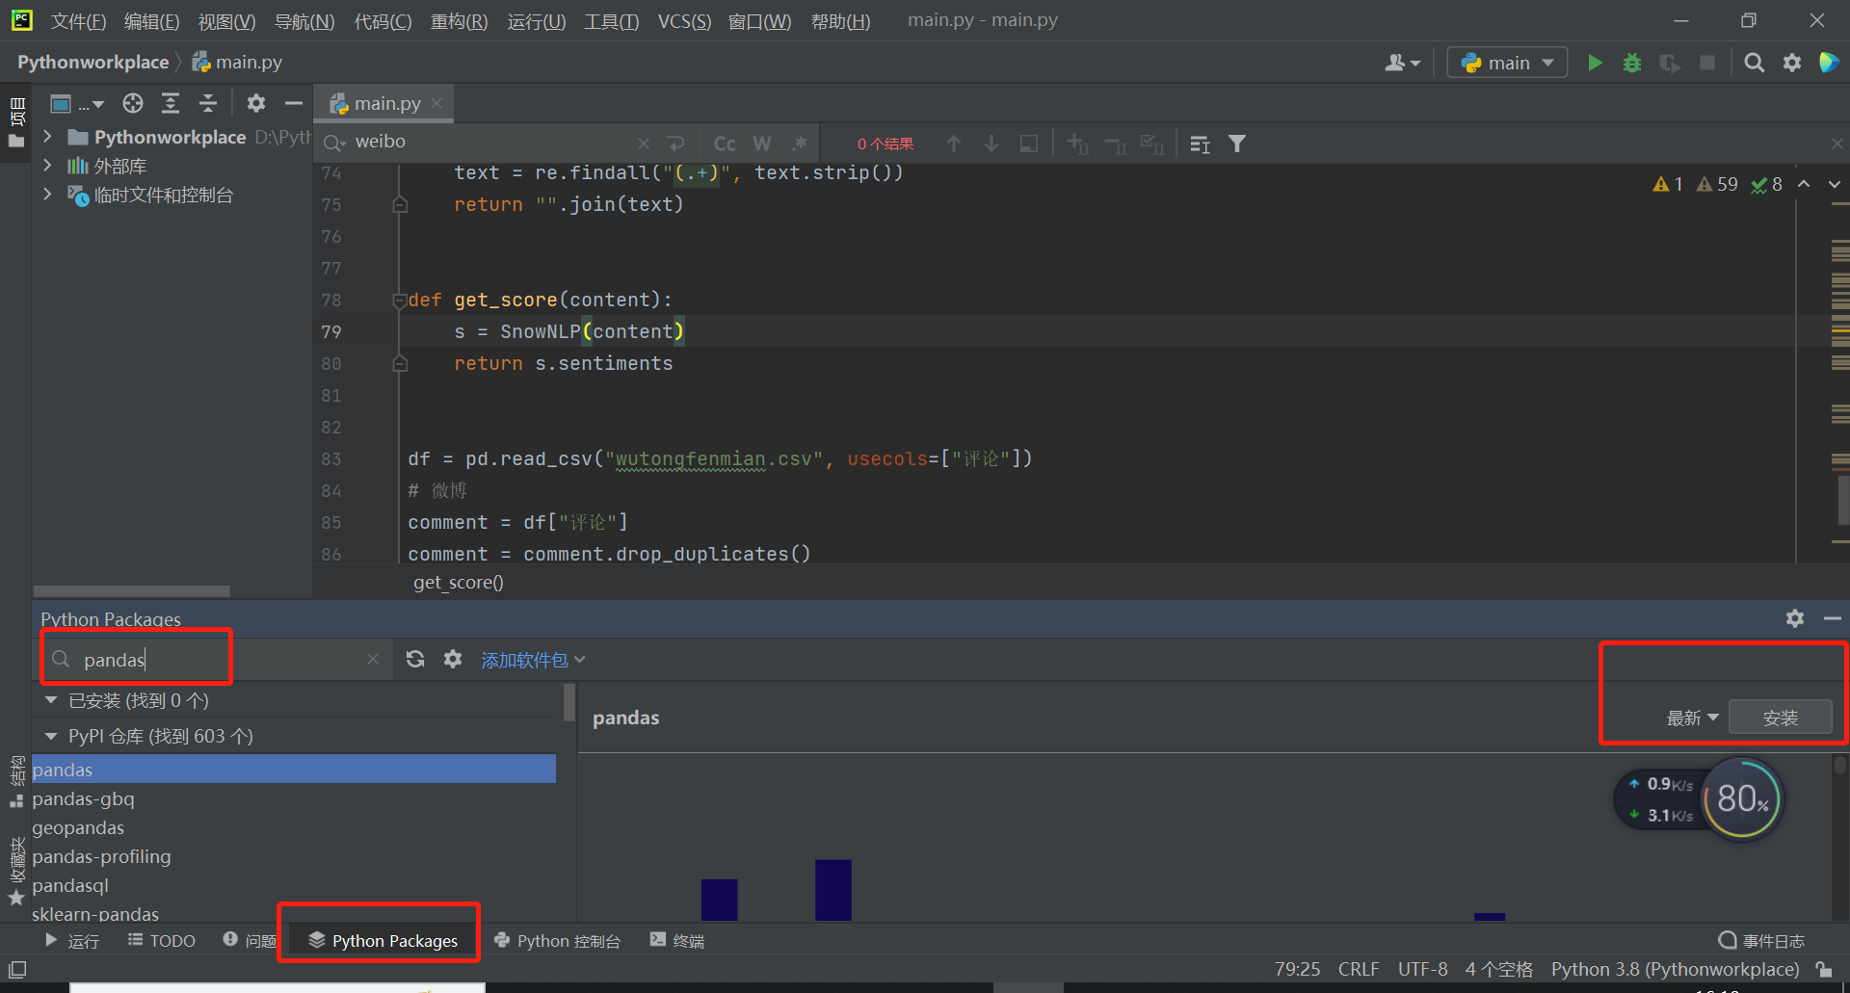1850x993 pixels.
Task: Expand all in project tree icon
Action: pyautogui.click(x=171, y=103)
